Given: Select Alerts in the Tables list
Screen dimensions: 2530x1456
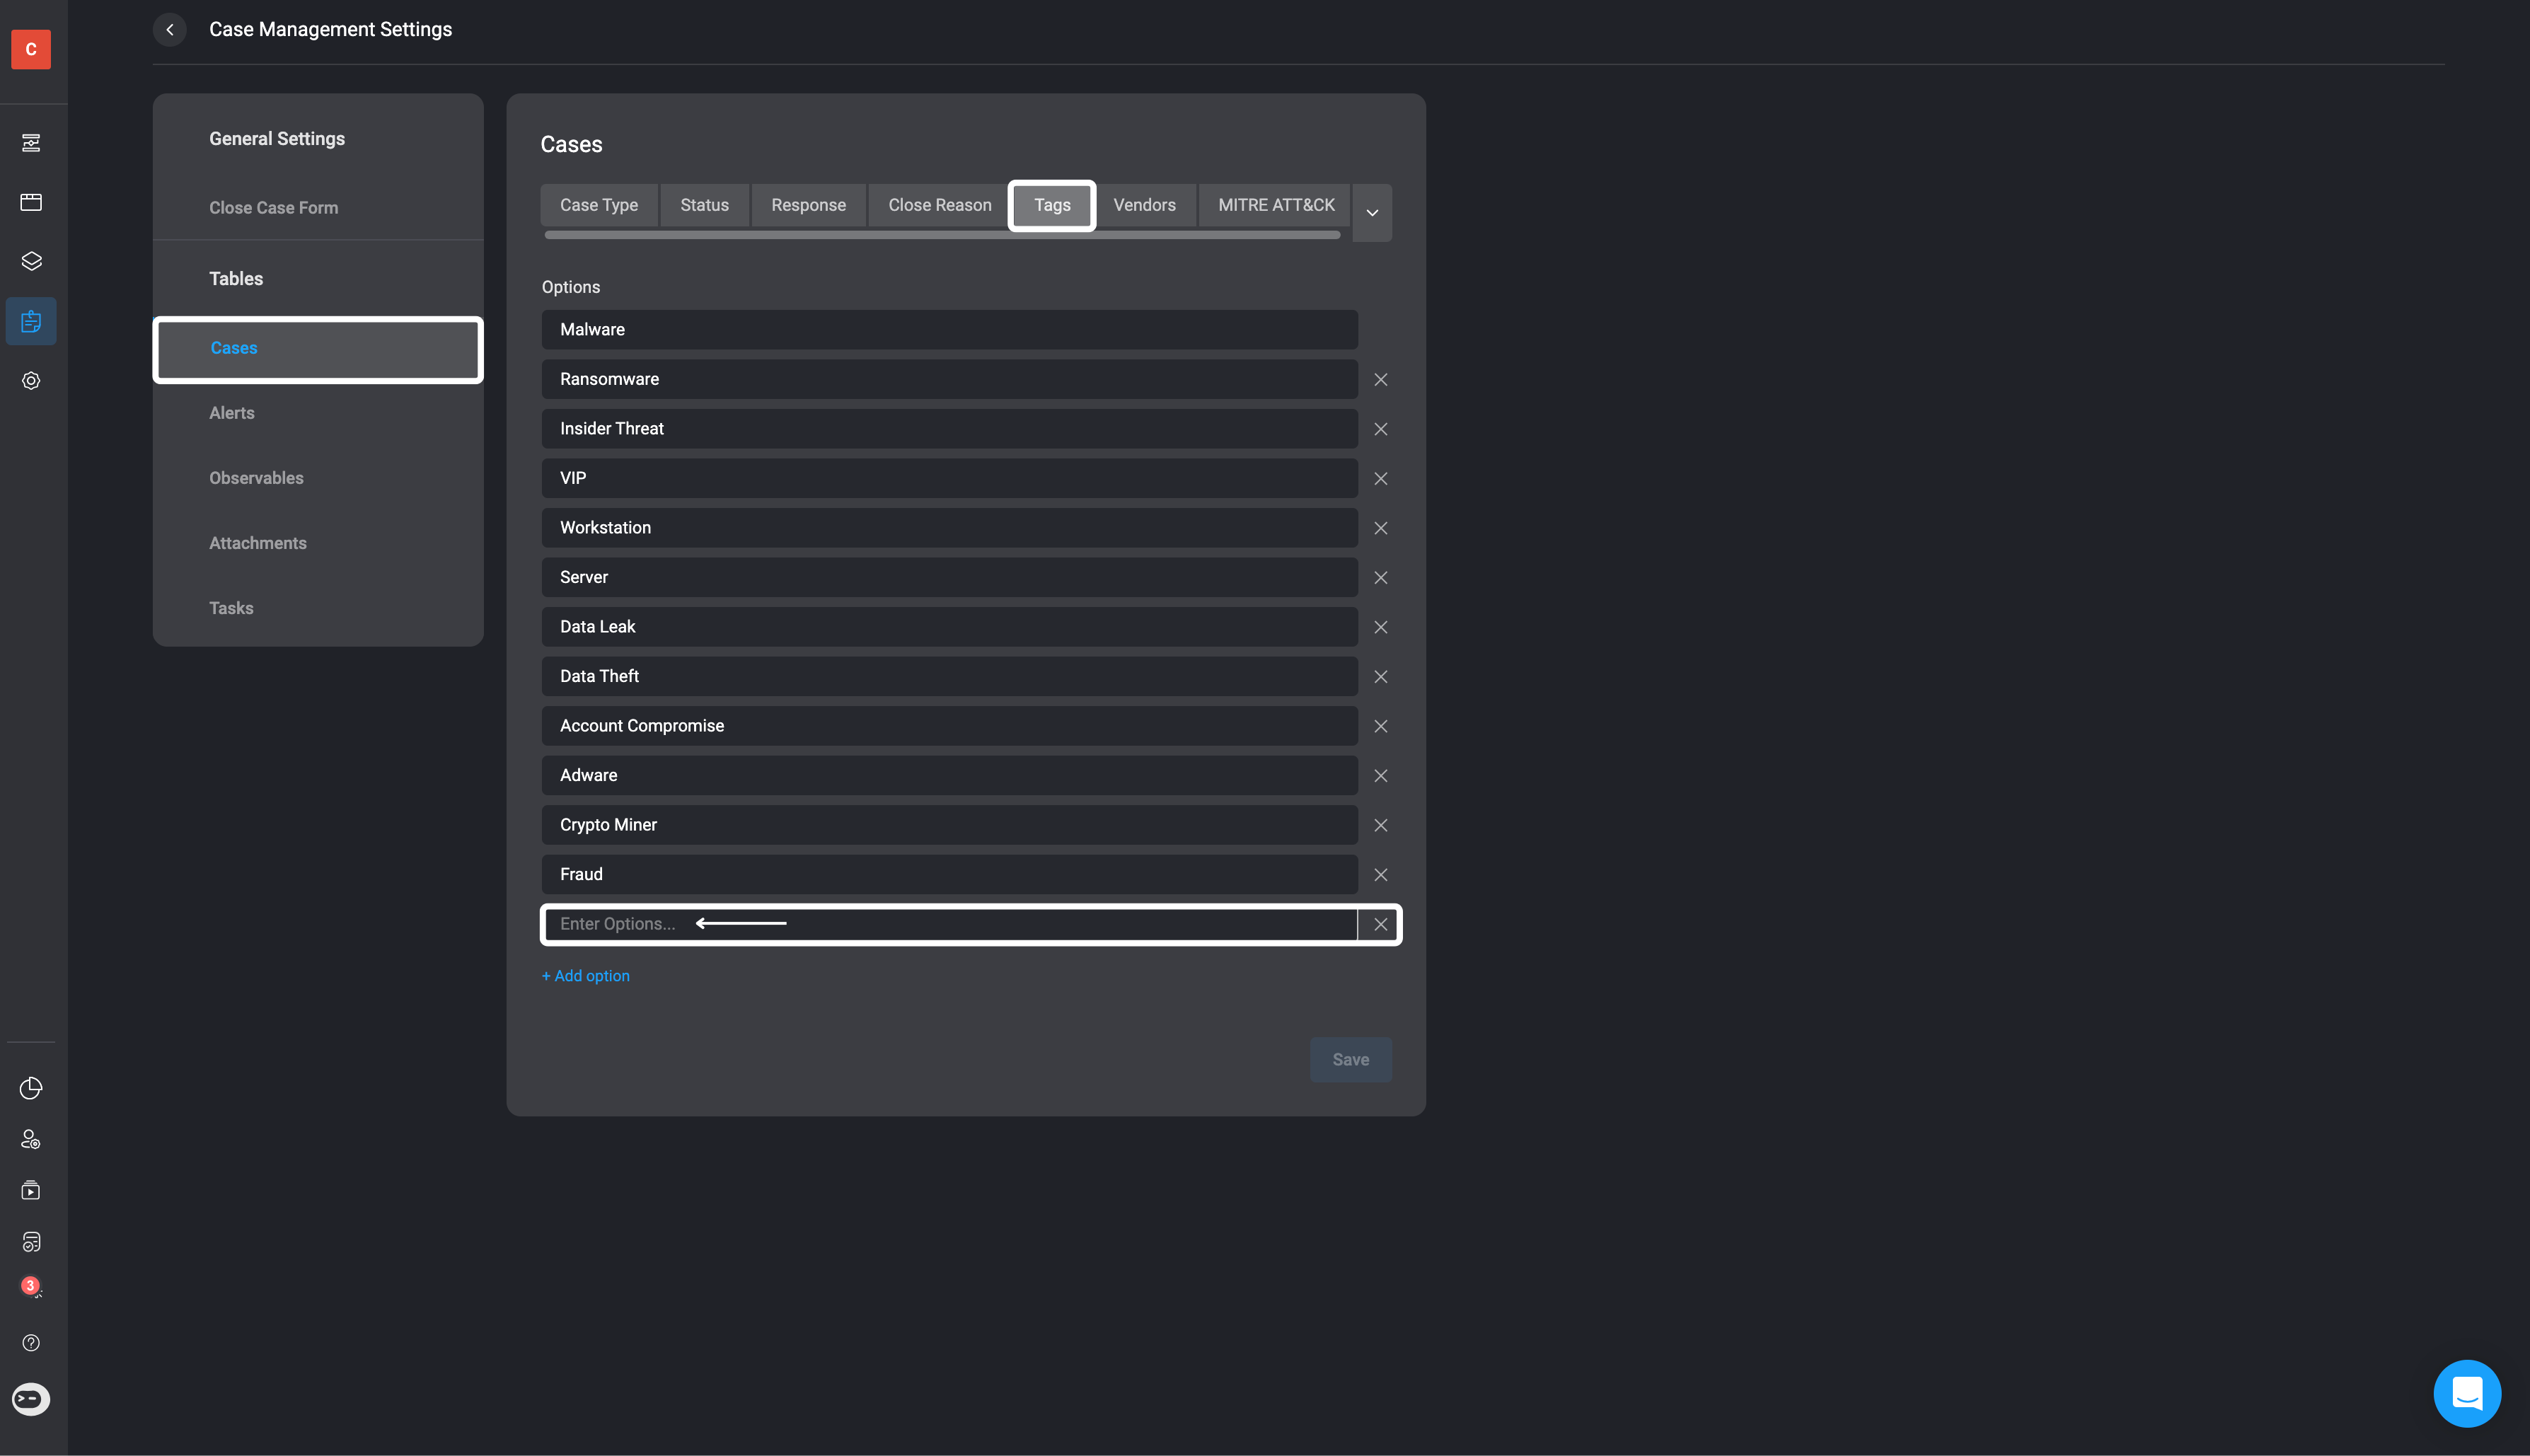Looking at the screenshot, I should click(x=232, y=413).
